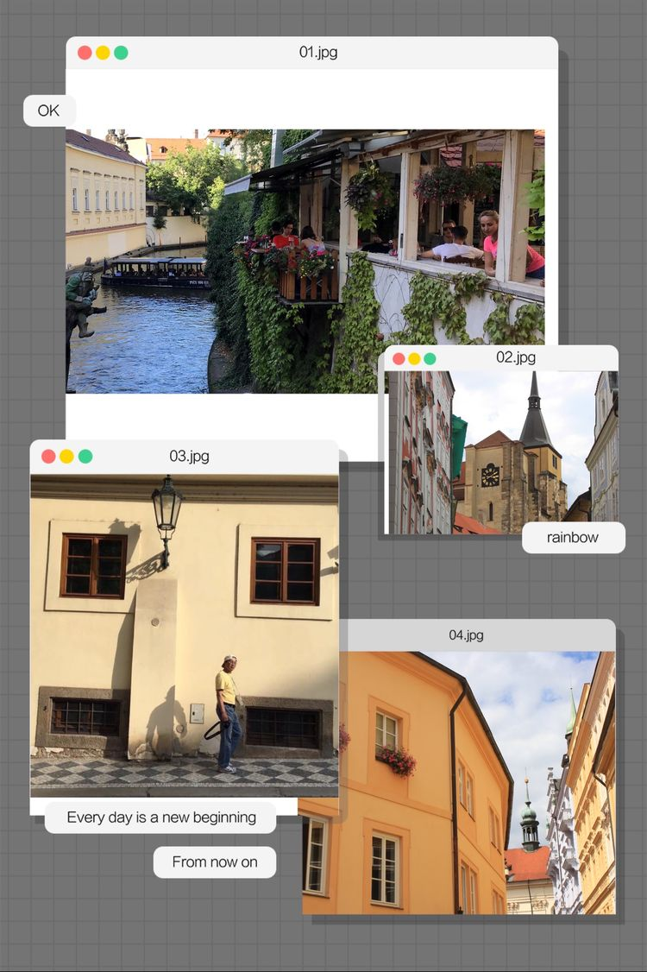The height and width of the screenshot is (972, 647).
Task: Click the red close dot on 01.jpg window
Action: 85,53
